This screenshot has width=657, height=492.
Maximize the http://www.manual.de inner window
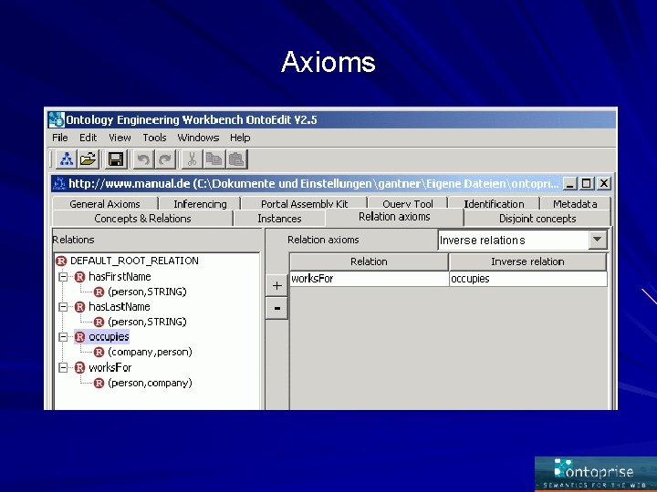pyautogui.click(x=587, y=184)
